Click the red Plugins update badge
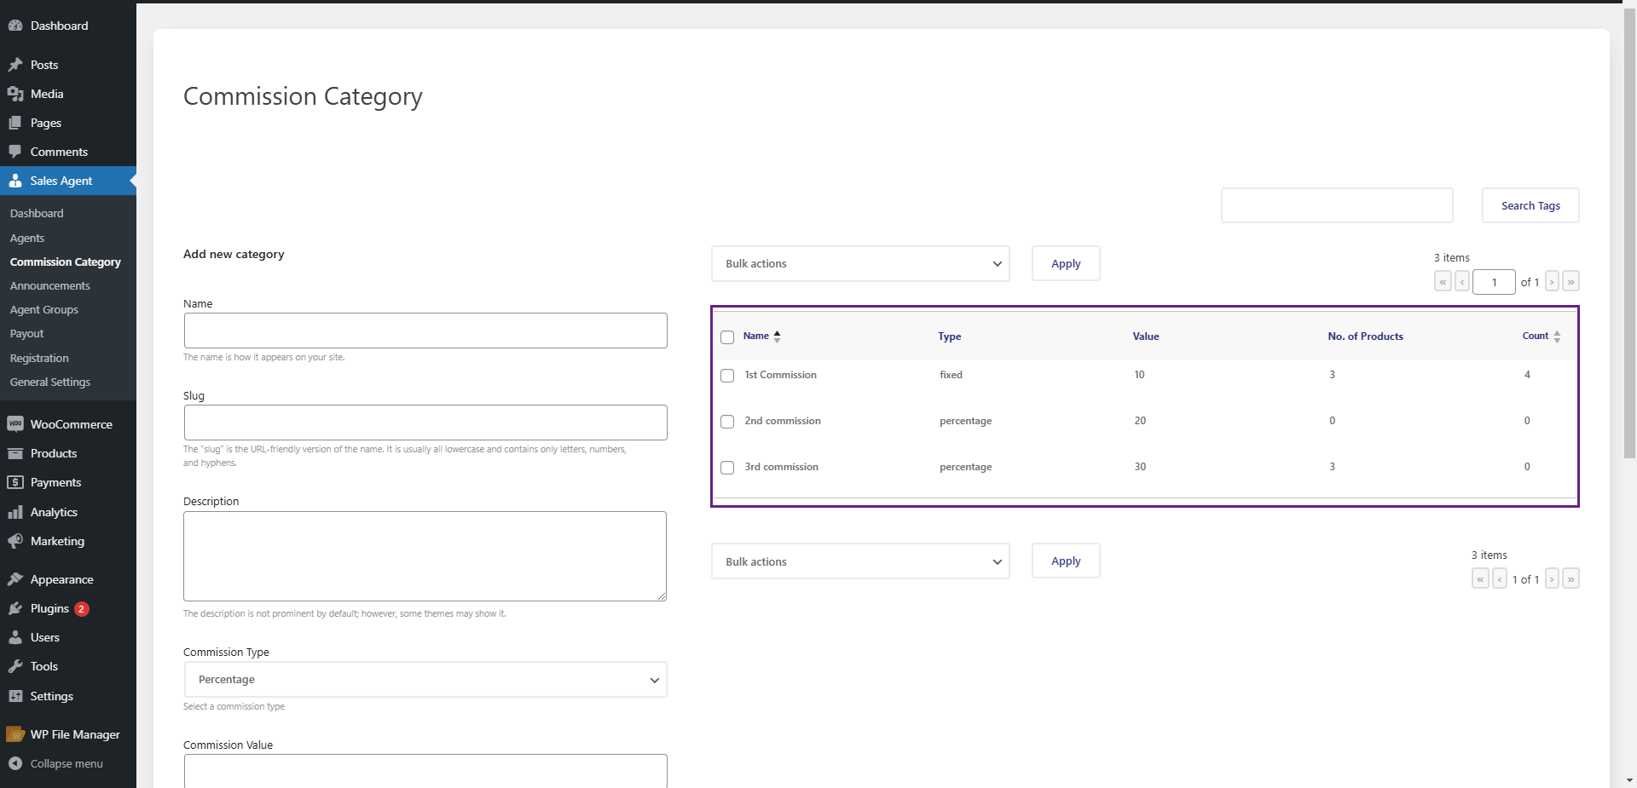 point(82,609)
